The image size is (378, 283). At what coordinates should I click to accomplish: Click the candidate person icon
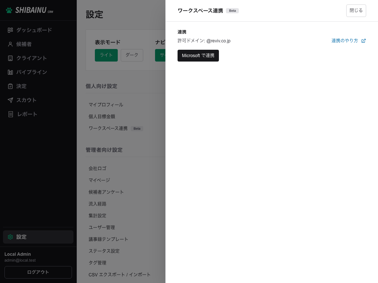tap(10, 44)
